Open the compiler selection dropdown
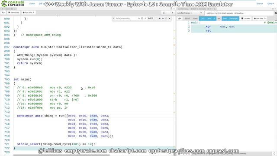Viewport: 277px width, 156px height. tap(190, 13)
